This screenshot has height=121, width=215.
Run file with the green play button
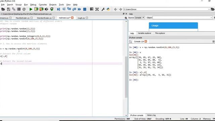[31, 9]
